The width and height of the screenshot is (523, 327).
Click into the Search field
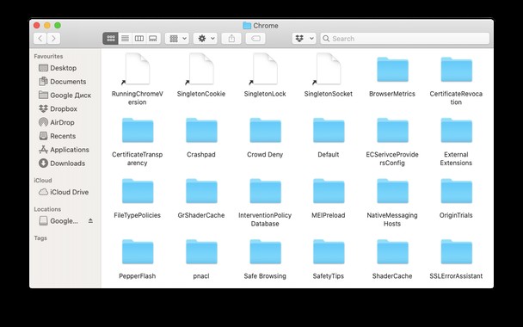pos(405,39)
